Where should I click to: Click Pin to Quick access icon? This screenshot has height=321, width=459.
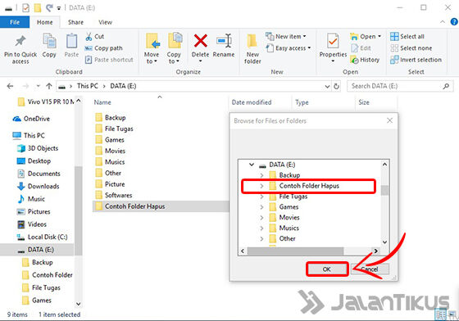click(x=20, y=42)
